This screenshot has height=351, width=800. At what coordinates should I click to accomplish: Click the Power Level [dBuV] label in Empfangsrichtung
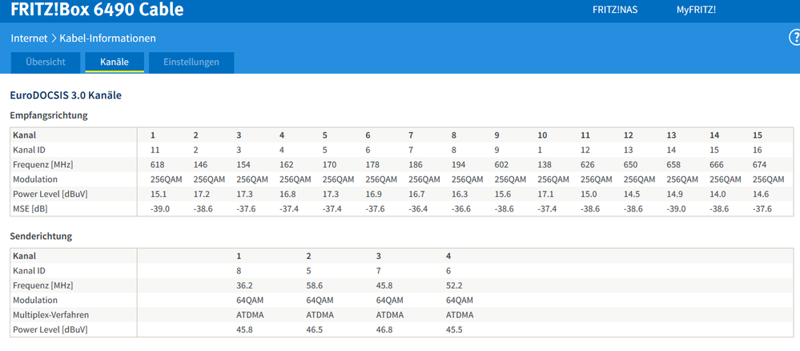tap(50, 194)
